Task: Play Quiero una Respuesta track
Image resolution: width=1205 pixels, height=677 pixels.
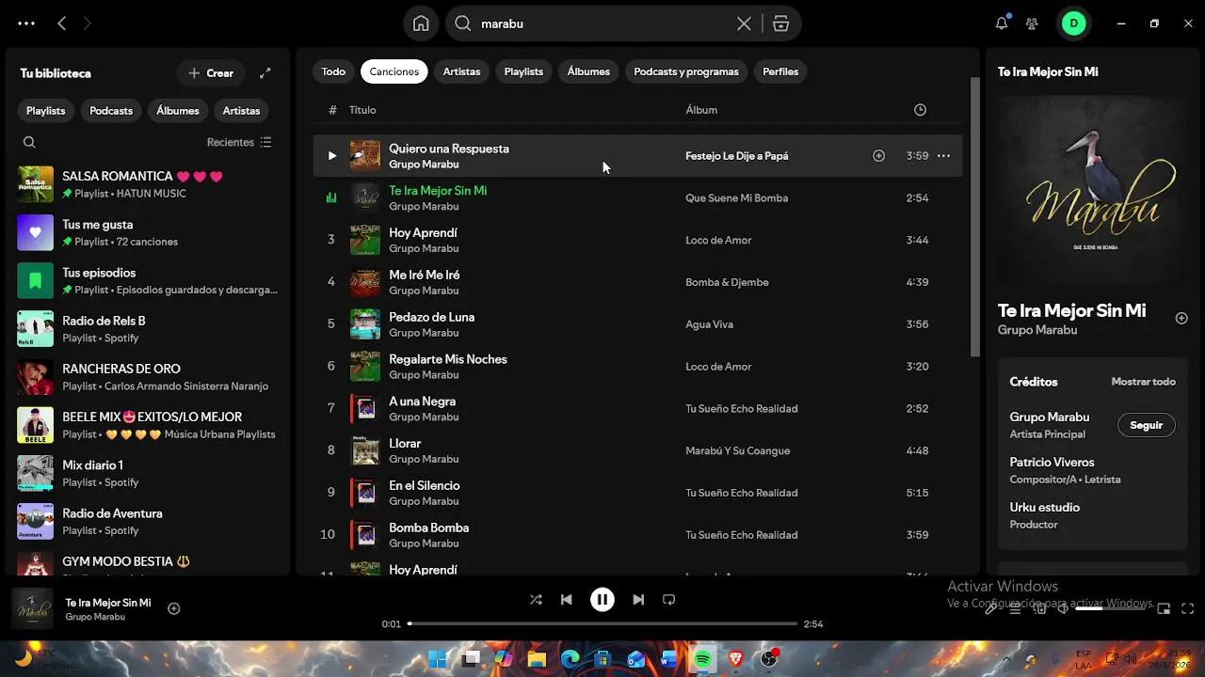Action: [331, 156]
